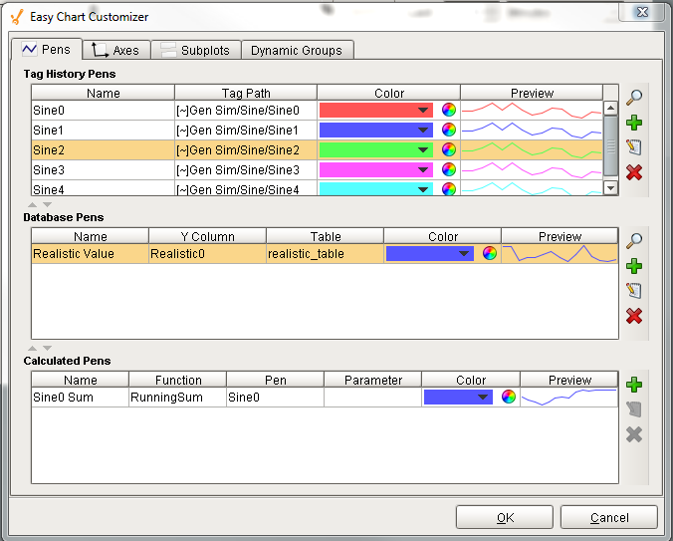Click red X to delete Tag History pen
This screenshot has width=673, height=541.
click(634, 172)
